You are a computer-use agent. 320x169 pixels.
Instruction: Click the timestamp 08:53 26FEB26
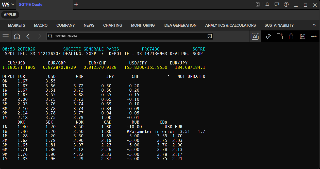click(x=19, y=49)
